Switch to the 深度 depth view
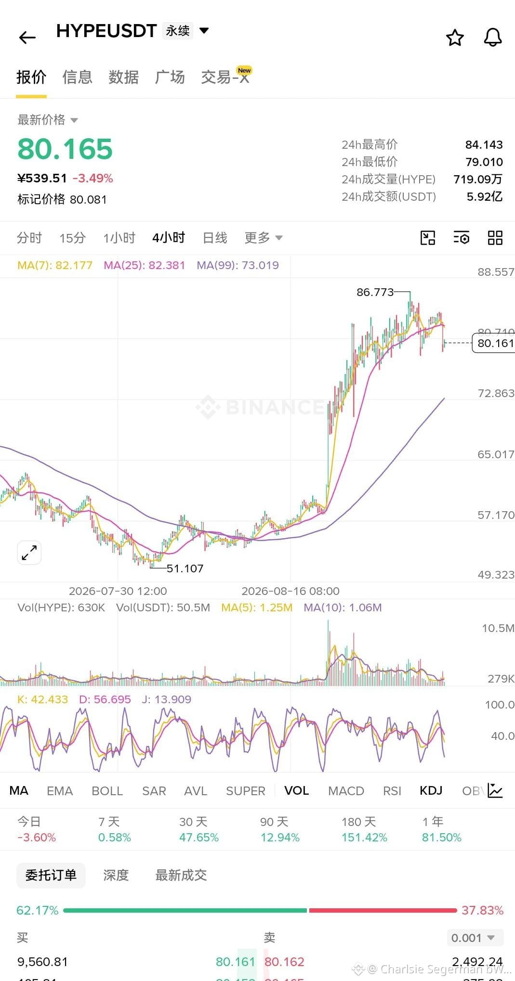The width and height of the screenshot is (515, 981). (116, 875)
